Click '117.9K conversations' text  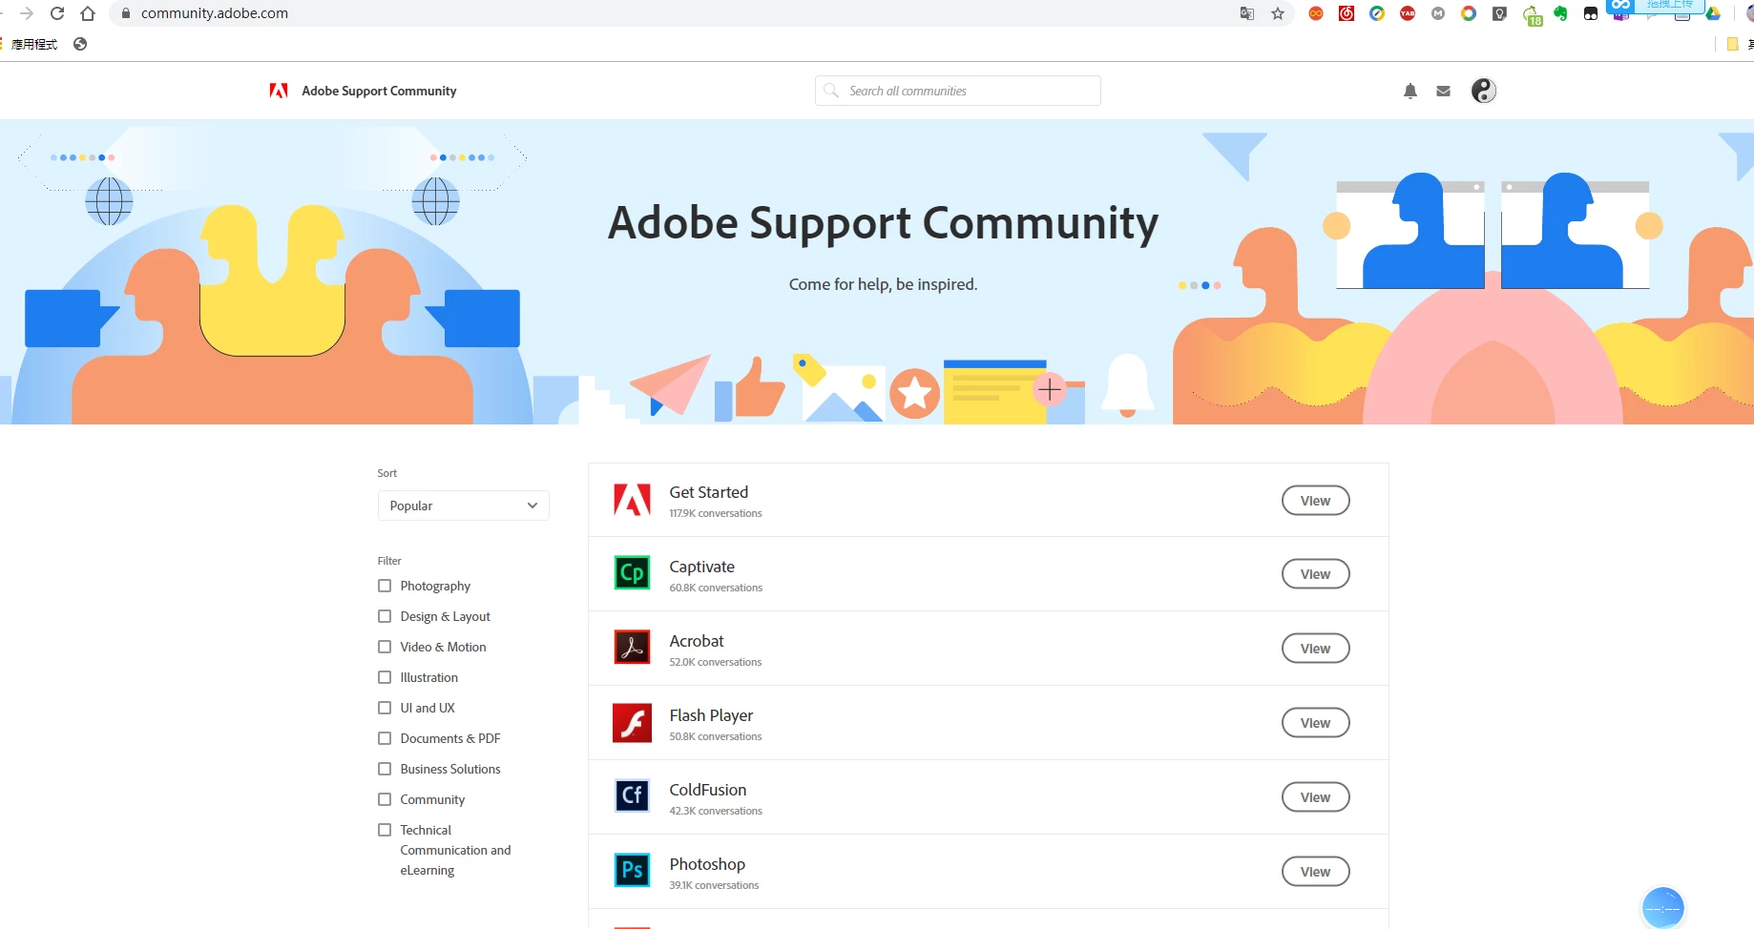(x=716, y=513)
